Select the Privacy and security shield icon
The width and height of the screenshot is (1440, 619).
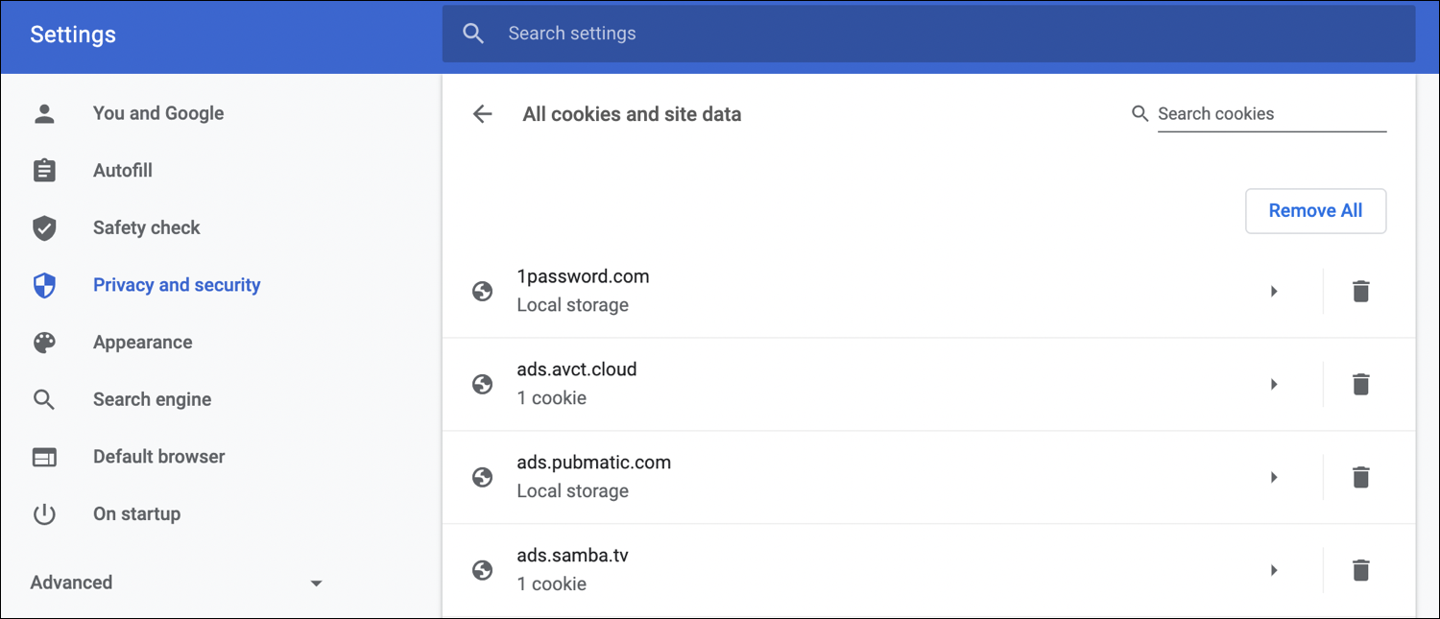click(x=44, y=285)
